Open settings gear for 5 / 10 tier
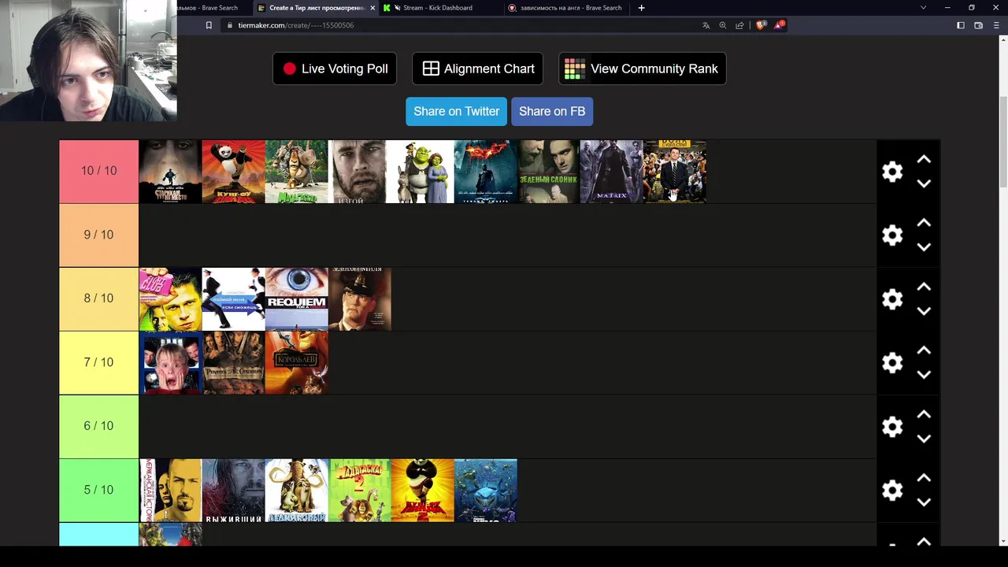This screenshot has height=567, width=1008. point(892,491)
